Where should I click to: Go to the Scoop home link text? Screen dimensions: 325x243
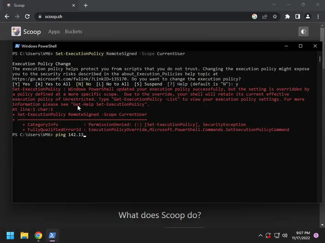tap(32, 32)
